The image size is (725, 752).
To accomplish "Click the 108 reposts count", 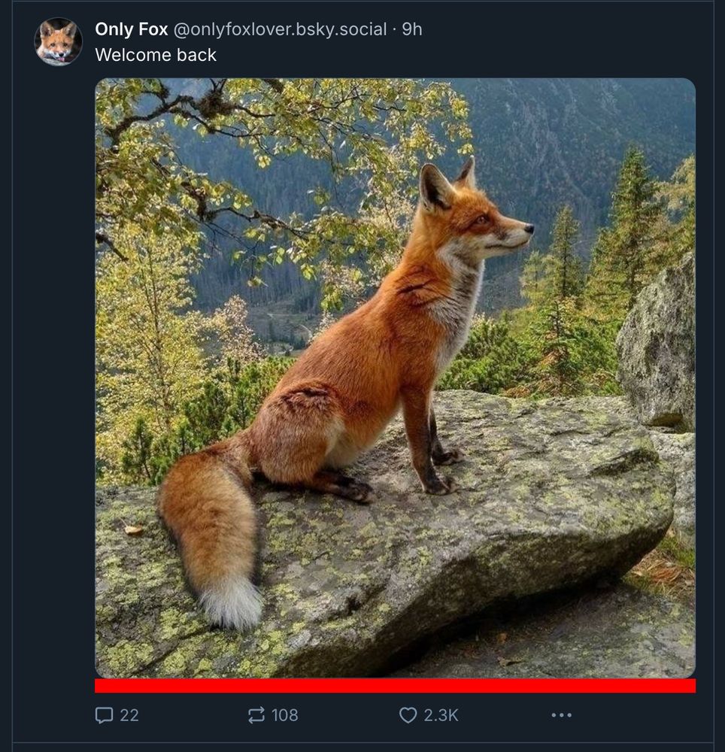I will point(285,715).
